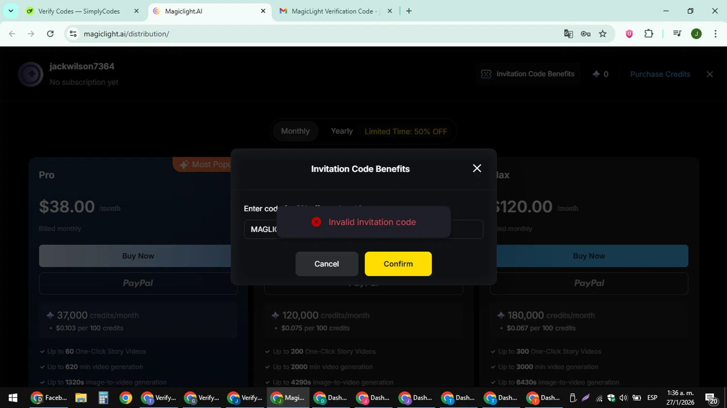Reload the current page

(50, 34)
